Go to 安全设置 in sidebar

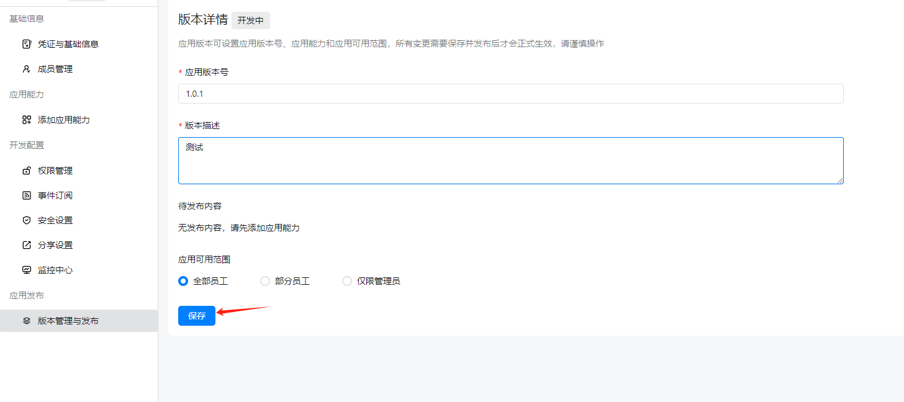55,220
